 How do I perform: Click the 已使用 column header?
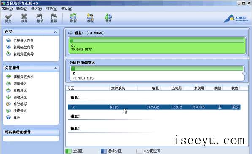click(171, 88)
